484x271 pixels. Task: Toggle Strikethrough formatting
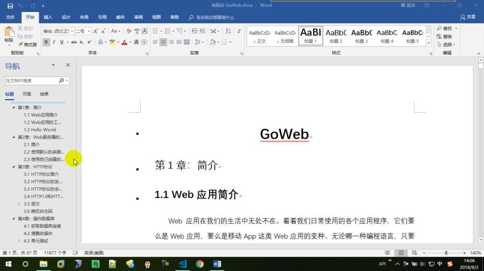coord(74,42)
